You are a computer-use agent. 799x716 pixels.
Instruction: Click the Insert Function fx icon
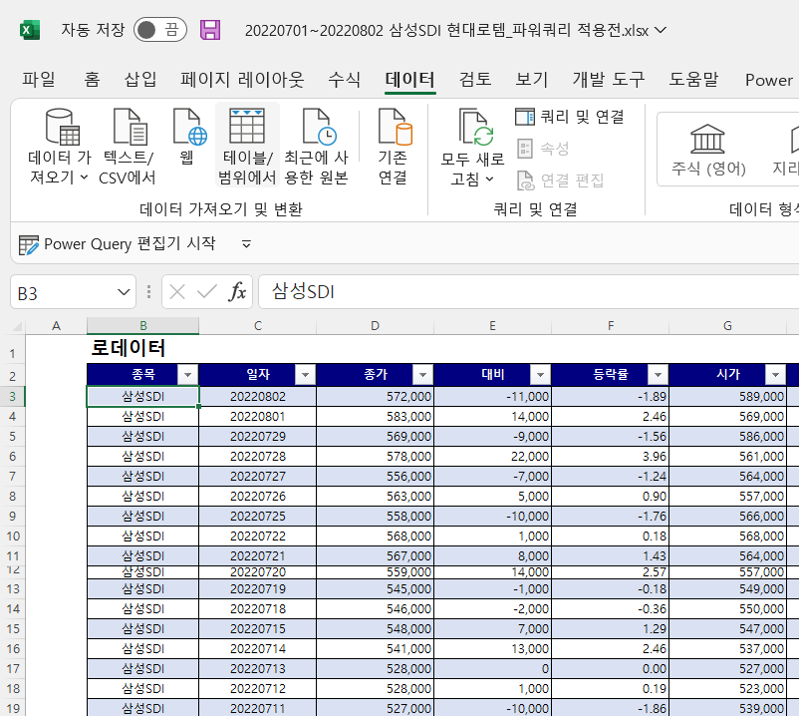tap(237, 292)
